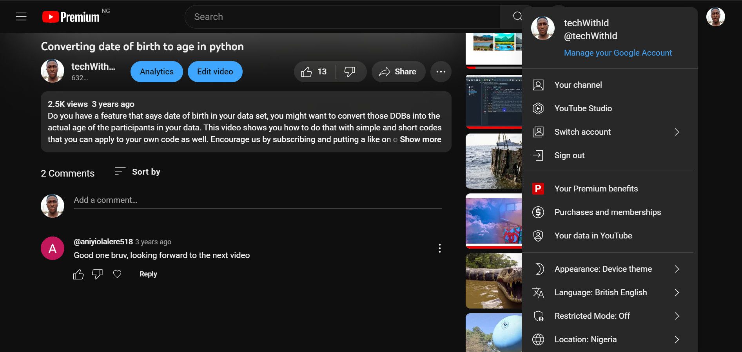
Task: Open techWith channel avatar beside video title
Action: pyautogui.click(x=53, y=71)
